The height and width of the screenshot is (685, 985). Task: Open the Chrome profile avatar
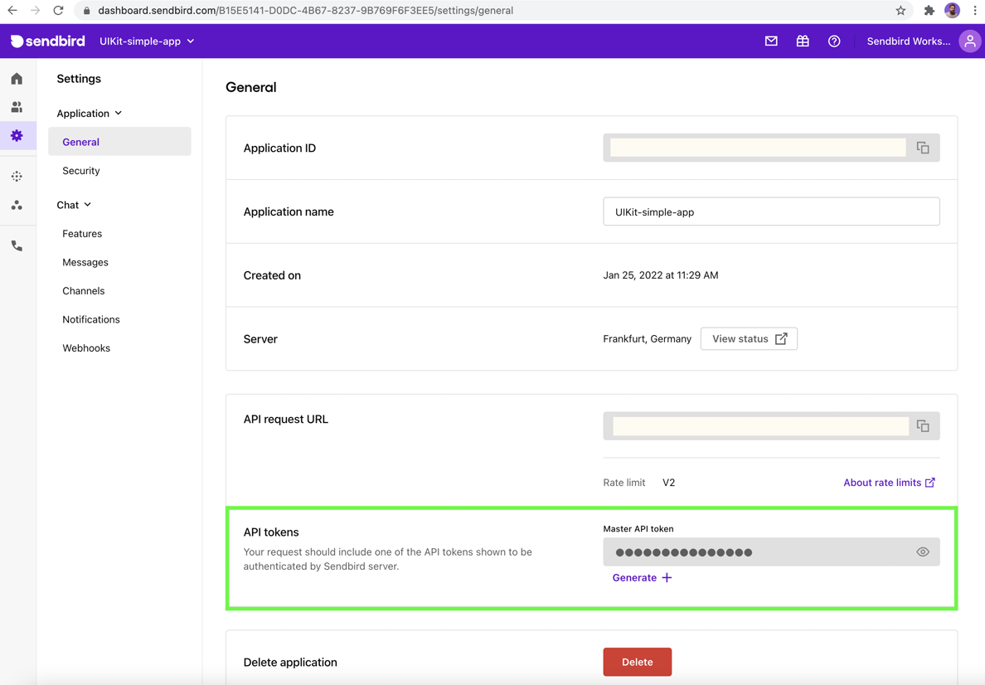click(x=953, y=10)
